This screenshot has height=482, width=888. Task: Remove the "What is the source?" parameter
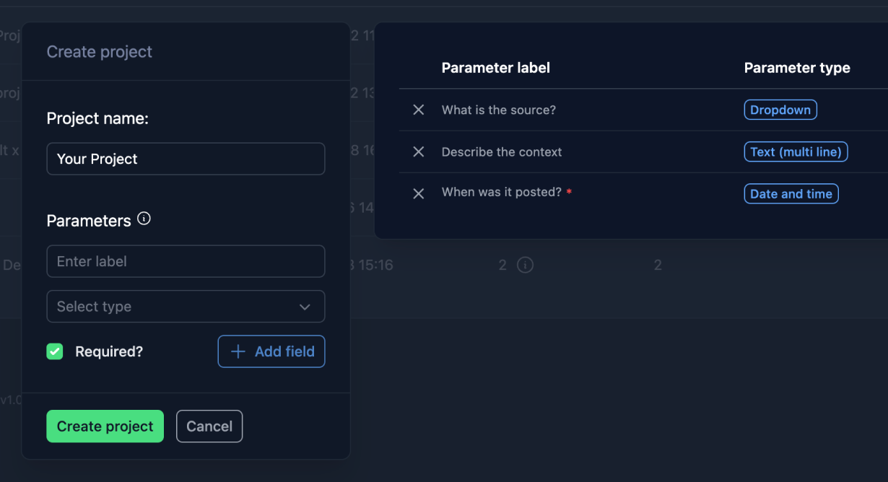tap(418, 110)
